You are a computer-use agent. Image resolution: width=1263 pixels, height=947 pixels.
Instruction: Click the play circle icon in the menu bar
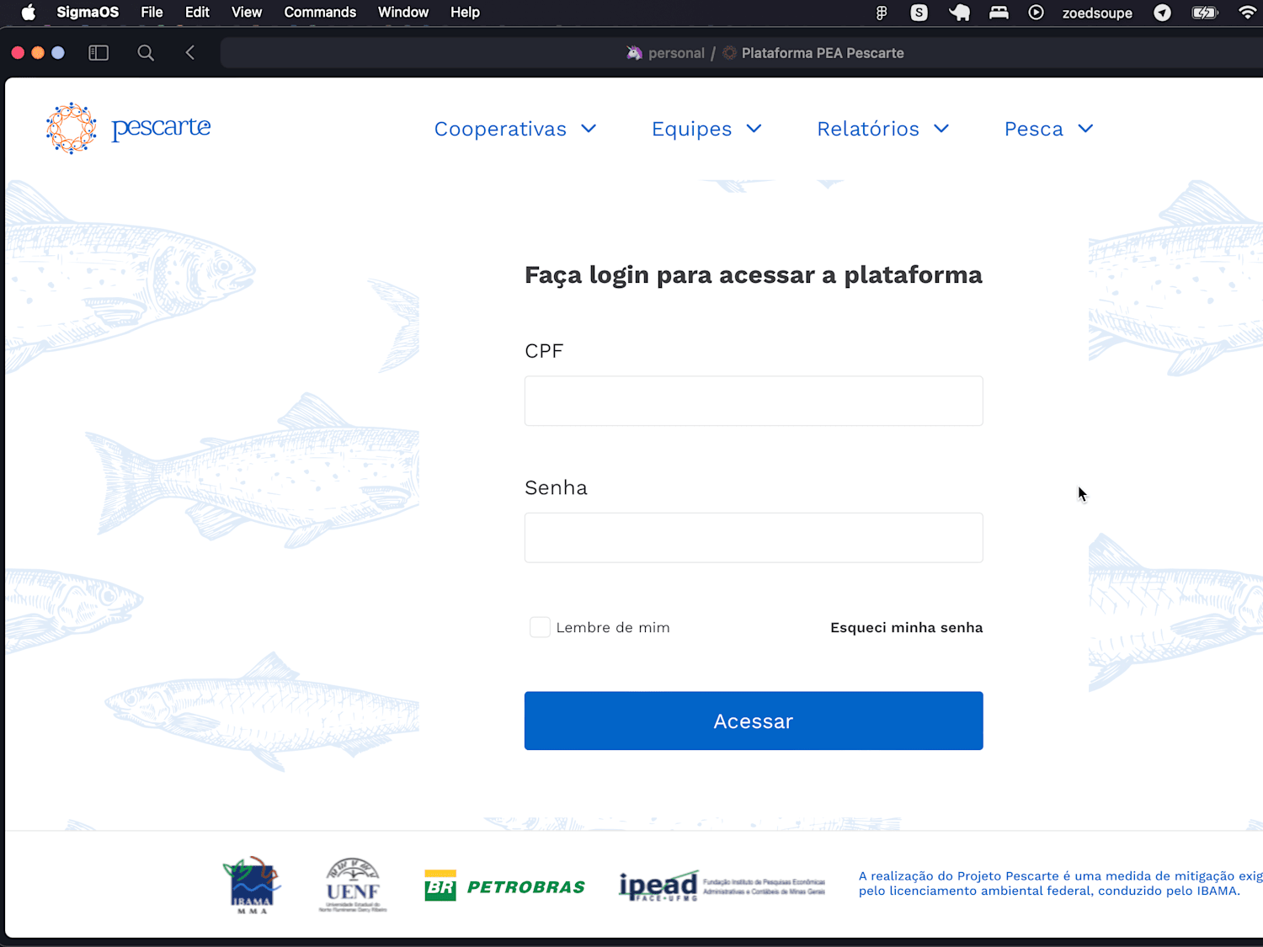click(x=1037, y=13)
